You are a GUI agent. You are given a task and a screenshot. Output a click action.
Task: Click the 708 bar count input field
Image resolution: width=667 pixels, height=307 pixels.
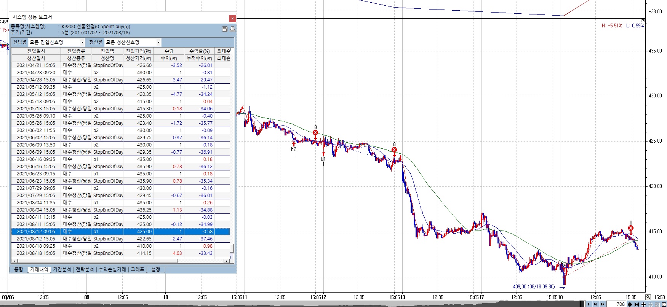[x=617, y=304]
